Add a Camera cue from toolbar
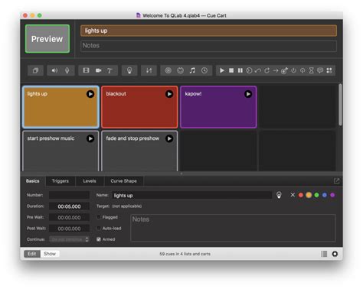 pyautogui.click(x=99, y=70)
